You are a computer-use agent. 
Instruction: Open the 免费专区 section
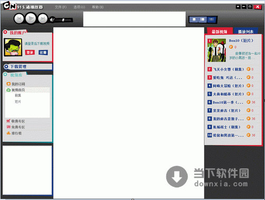tap(18, 127)
